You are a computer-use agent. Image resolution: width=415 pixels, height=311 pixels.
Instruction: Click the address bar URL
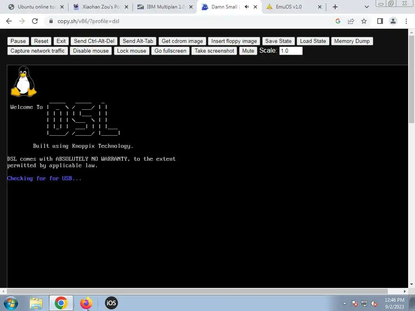(88, 21)
